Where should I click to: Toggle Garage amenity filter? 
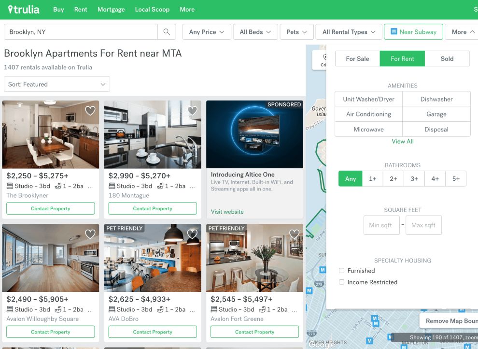click(436, 114)
